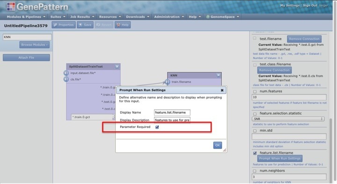Close the Prompt When Run Settings dialog
Image resolution: width=337 pixels, height=184 pixels.
(x=222, y=90)
